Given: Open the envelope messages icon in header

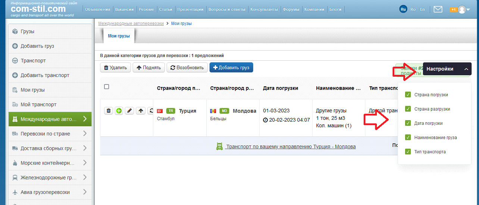Looking at the screenshot, I should 438,9.
